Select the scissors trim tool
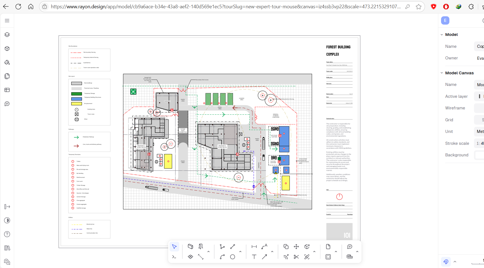This screenshot has width=484, height=268. 296,257
